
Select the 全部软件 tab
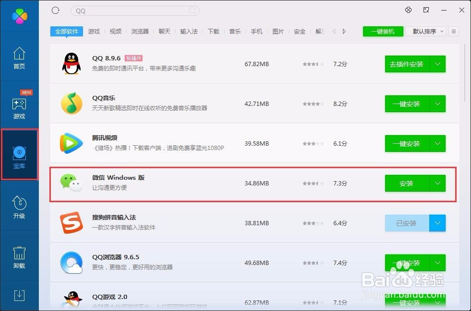tap(66, 31)
